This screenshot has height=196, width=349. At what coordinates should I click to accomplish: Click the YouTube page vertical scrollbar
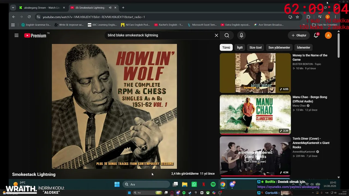tap(339, 45)
